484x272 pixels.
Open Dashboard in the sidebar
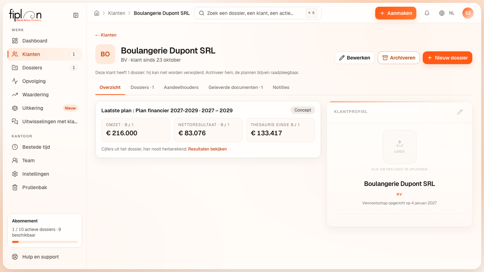(45, 41)
